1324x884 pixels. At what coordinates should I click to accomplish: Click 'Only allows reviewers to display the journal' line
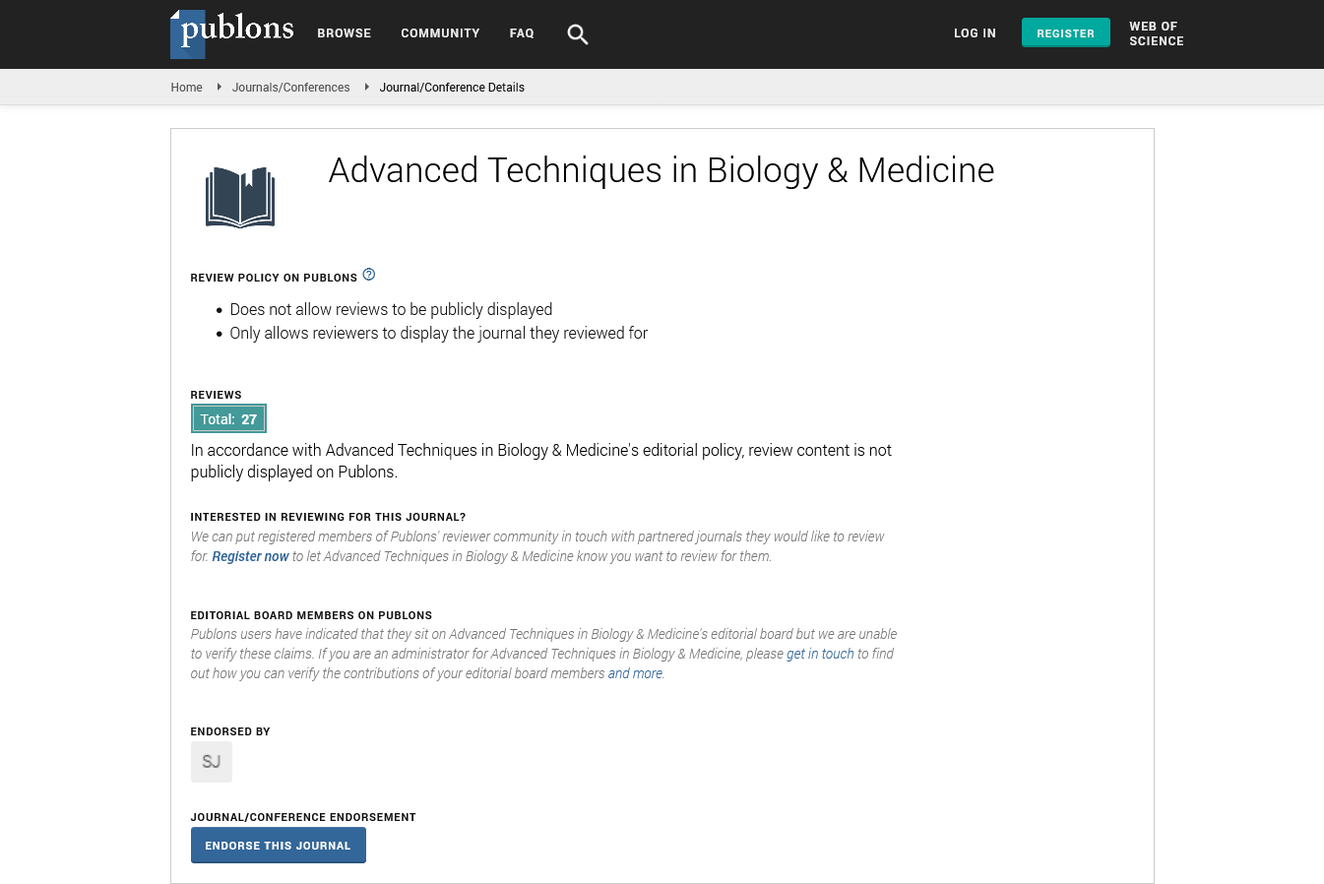point(439,333)
